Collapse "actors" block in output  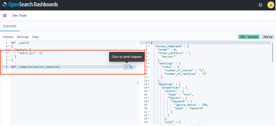[x=149, y=91]
